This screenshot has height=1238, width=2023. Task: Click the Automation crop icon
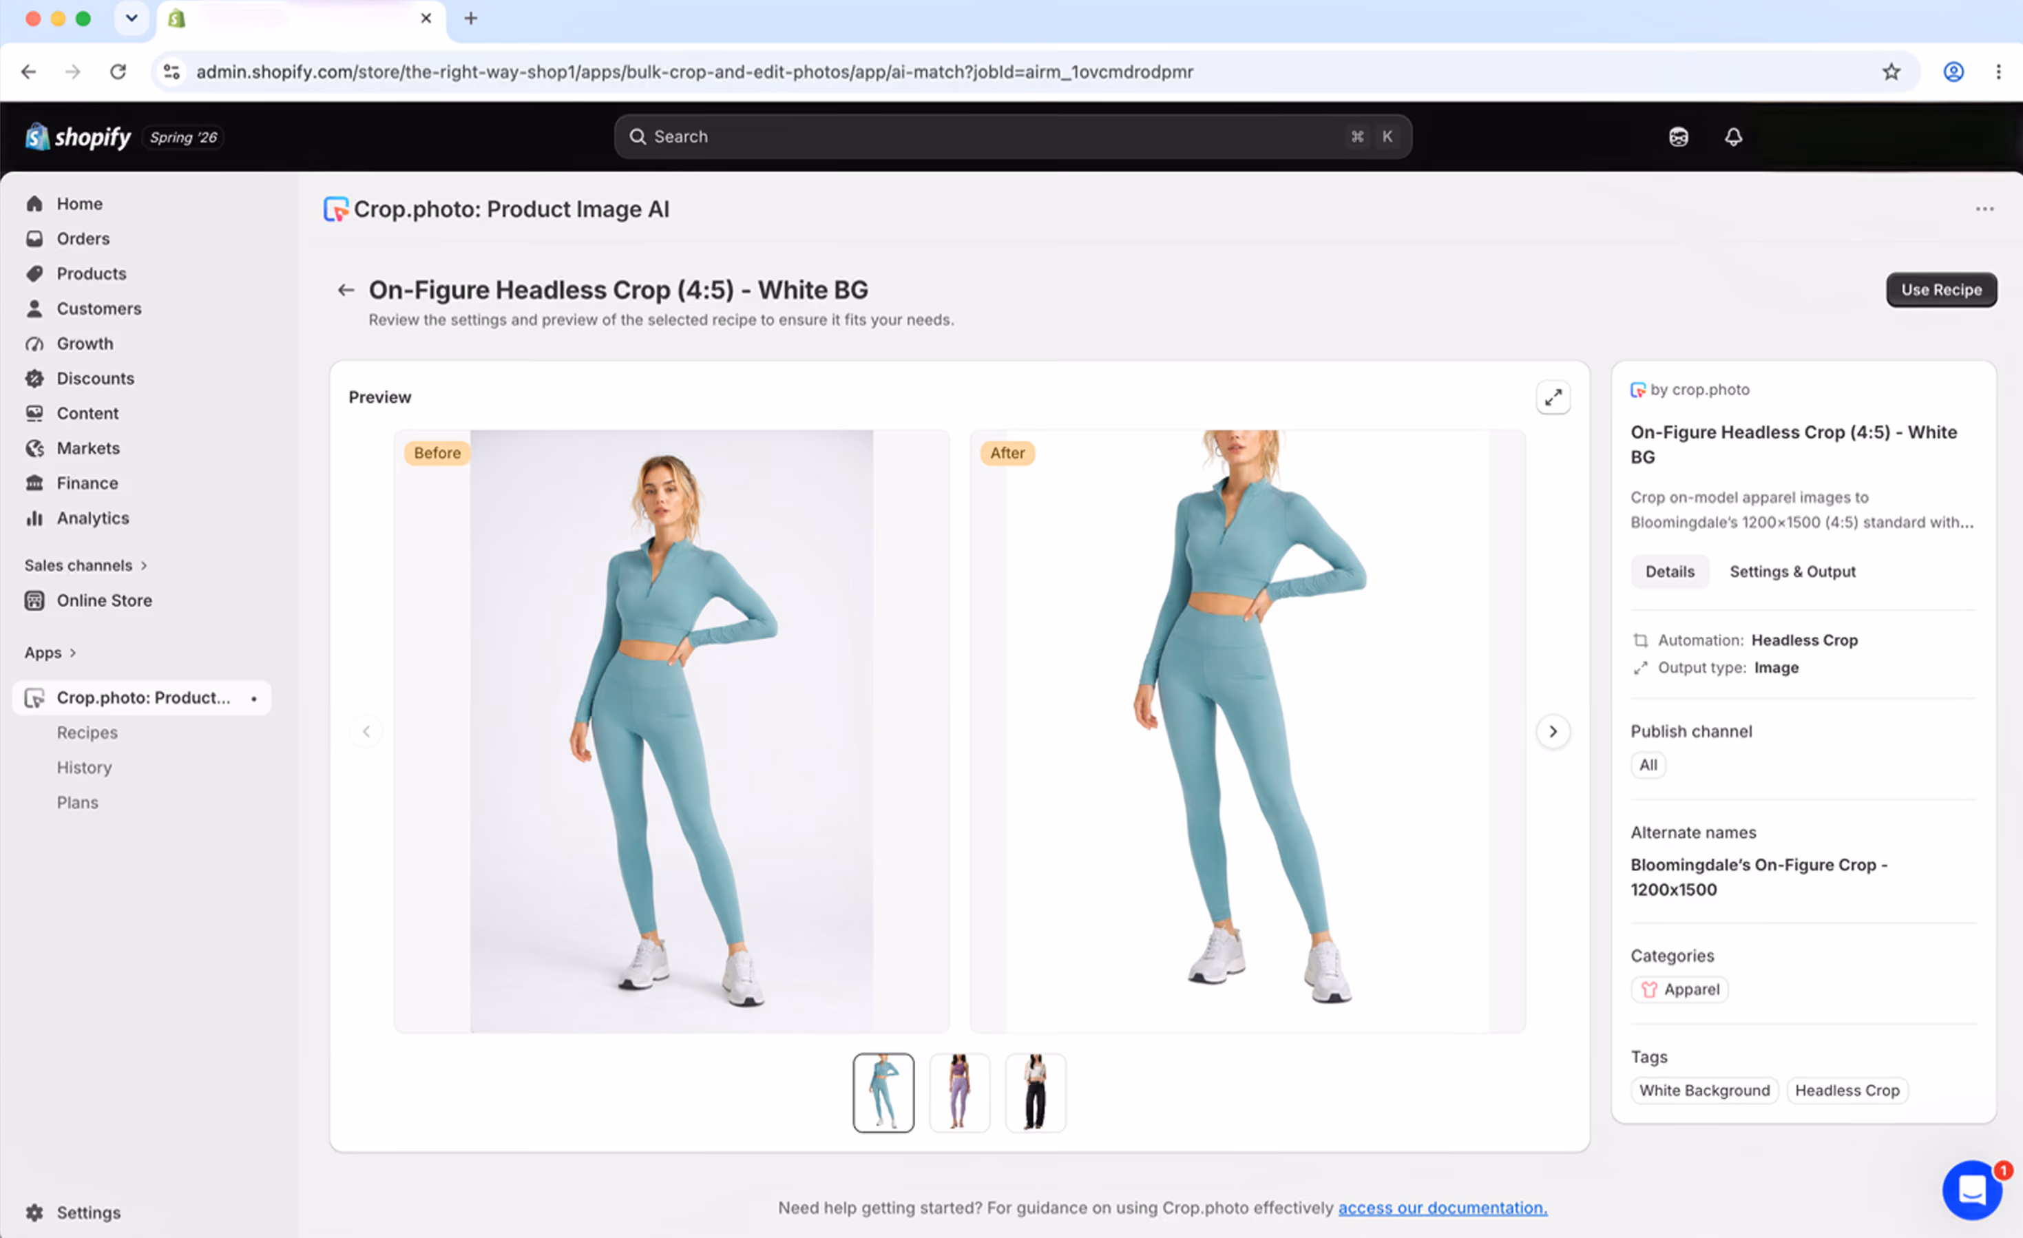pyautogui.click(x=1640, y=640)
